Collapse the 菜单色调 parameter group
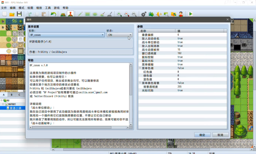This screenshot has width=256, height=154. pos(140,68)
